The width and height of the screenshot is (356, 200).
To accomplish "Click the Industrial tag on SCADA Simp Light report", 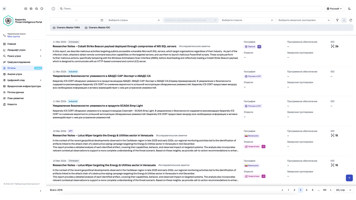I will [73, 101].
